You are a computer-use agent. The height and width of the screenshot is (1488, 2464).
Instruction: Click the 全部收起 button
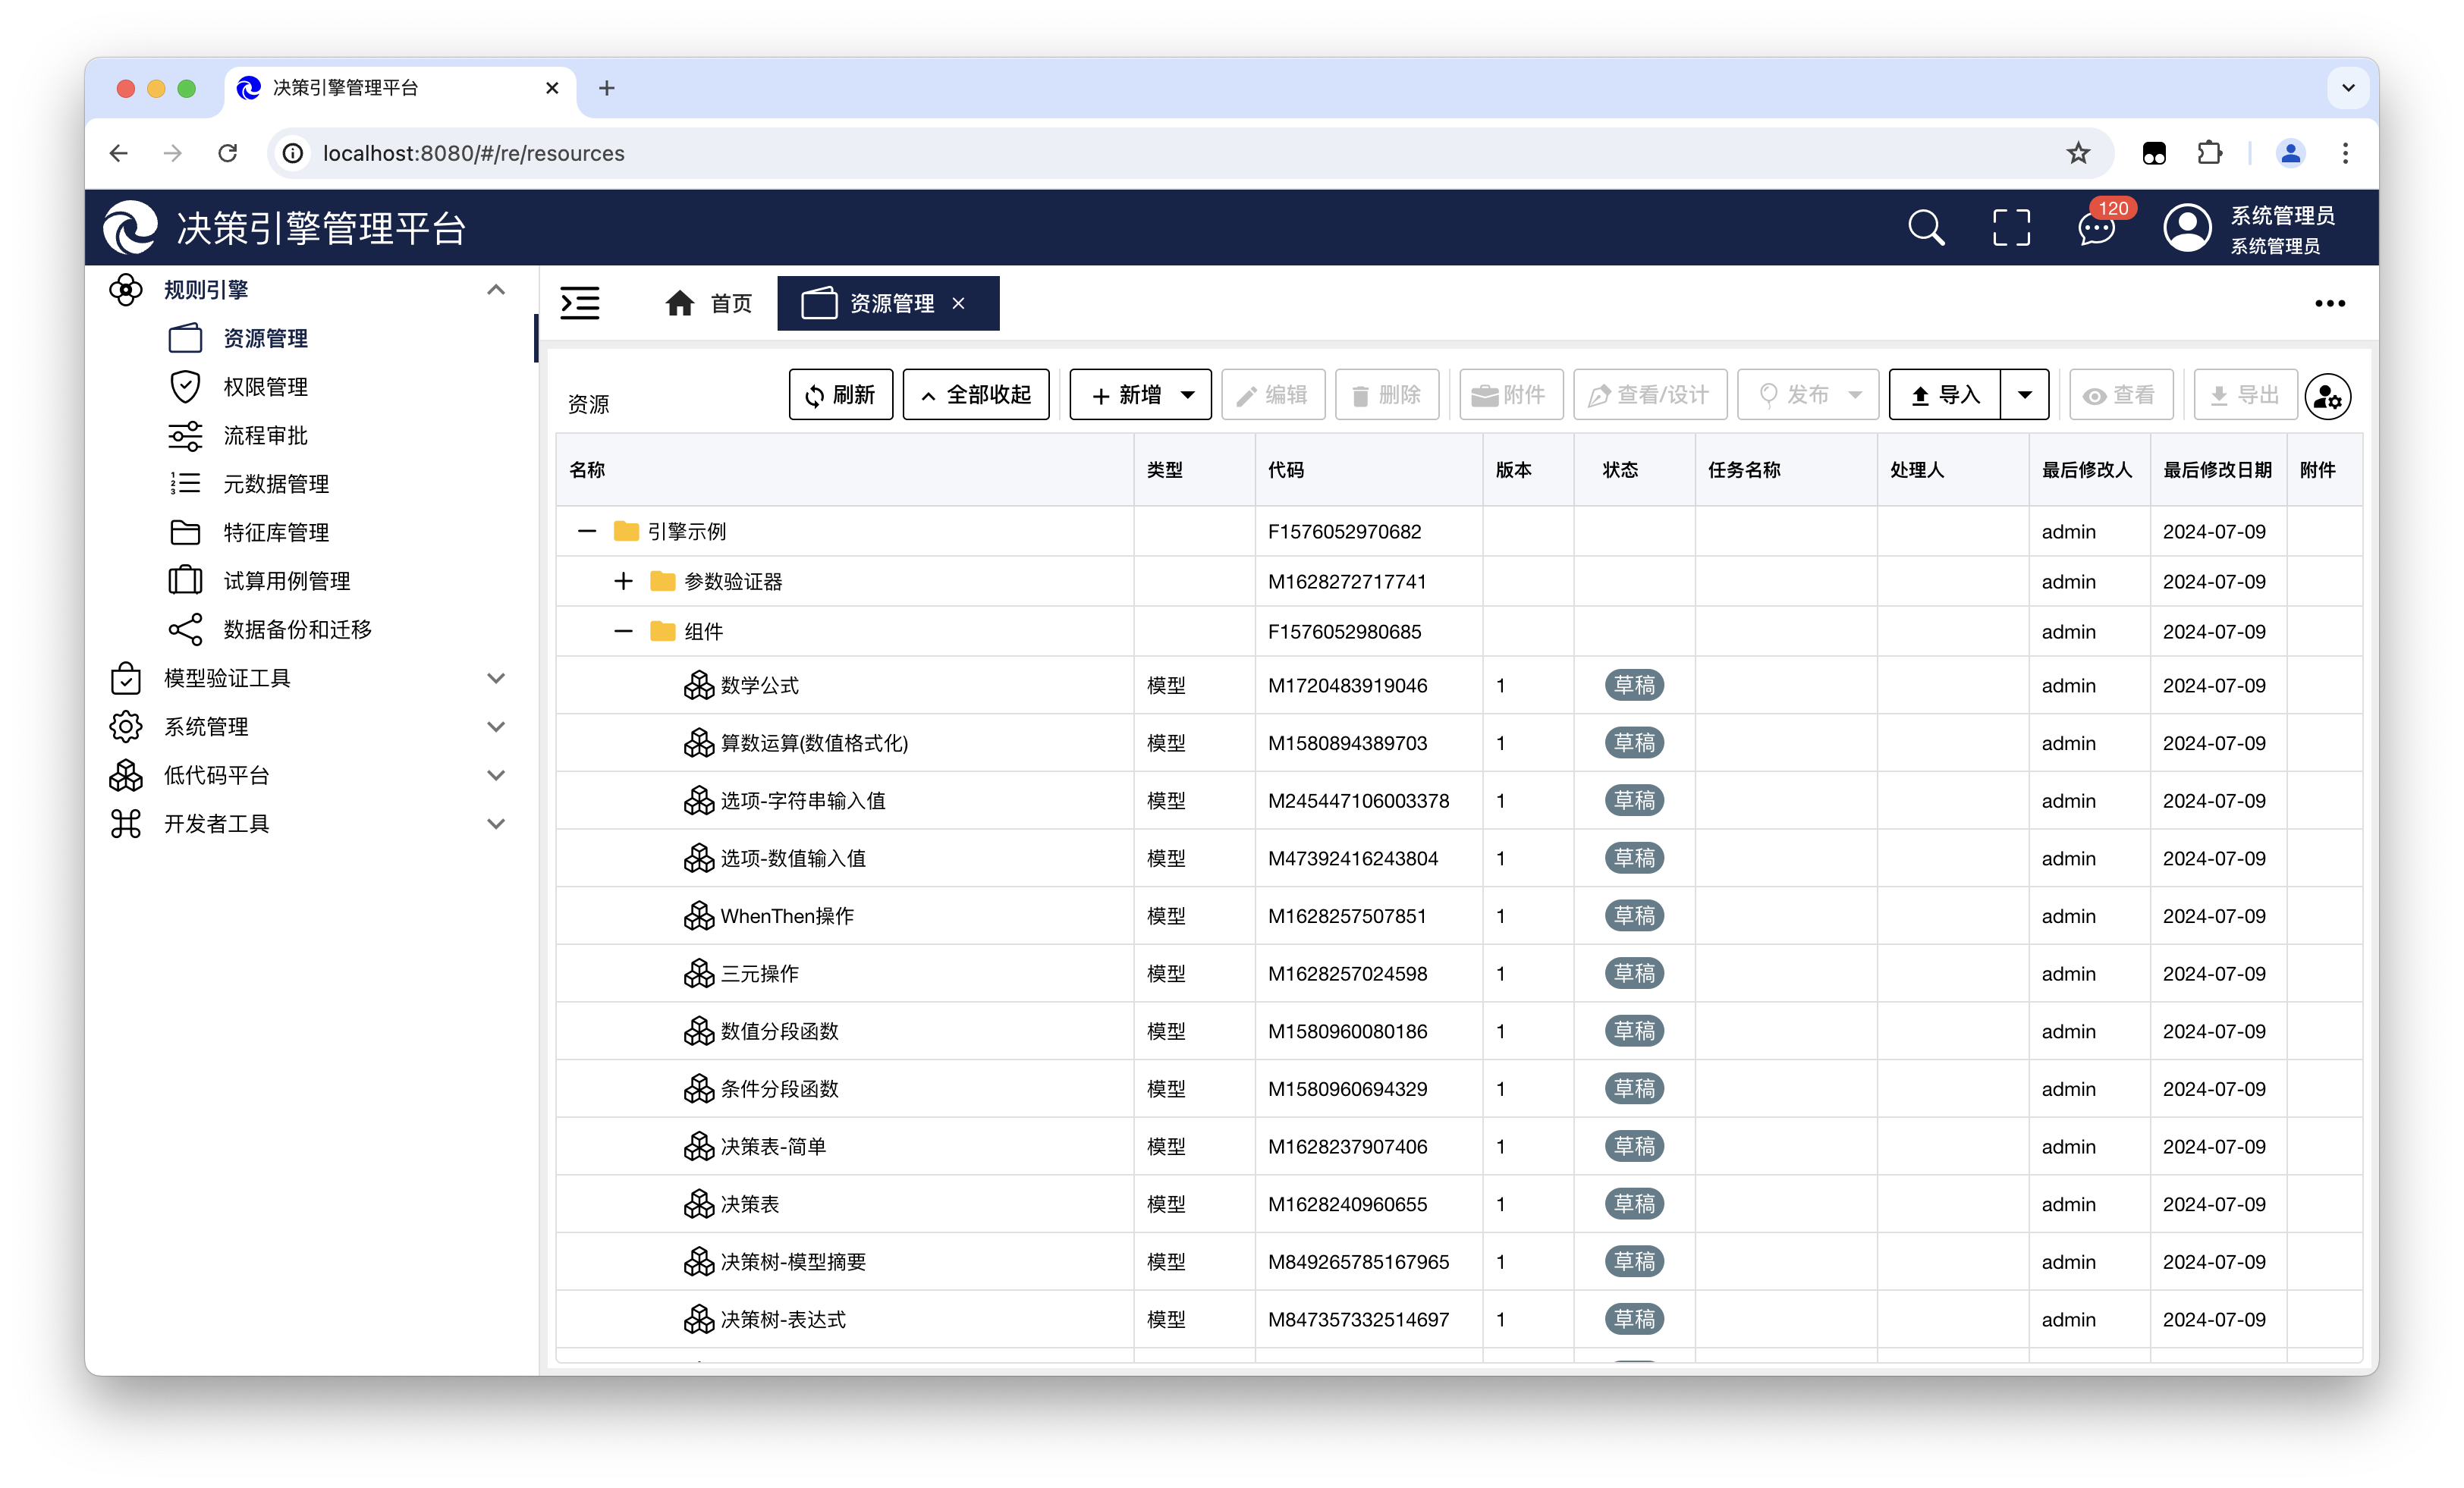tap(975, 395)
